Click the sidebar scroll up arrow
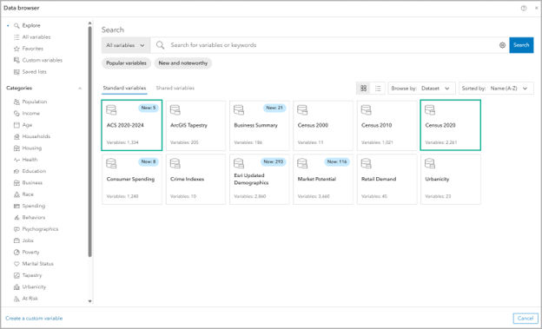Image resolution: width=542 pixels, height=329 pixels. (x=89, y=23)
